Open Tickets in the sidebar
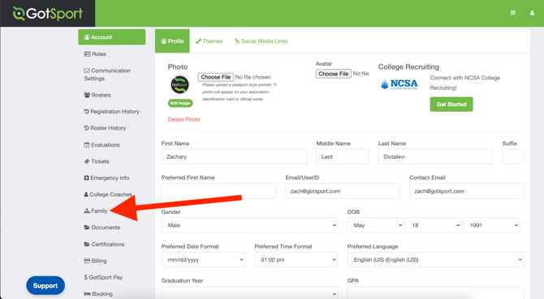 [97, 161]
